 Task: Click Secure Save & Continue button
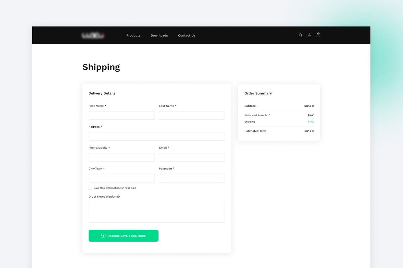click(x=124, y=236)
